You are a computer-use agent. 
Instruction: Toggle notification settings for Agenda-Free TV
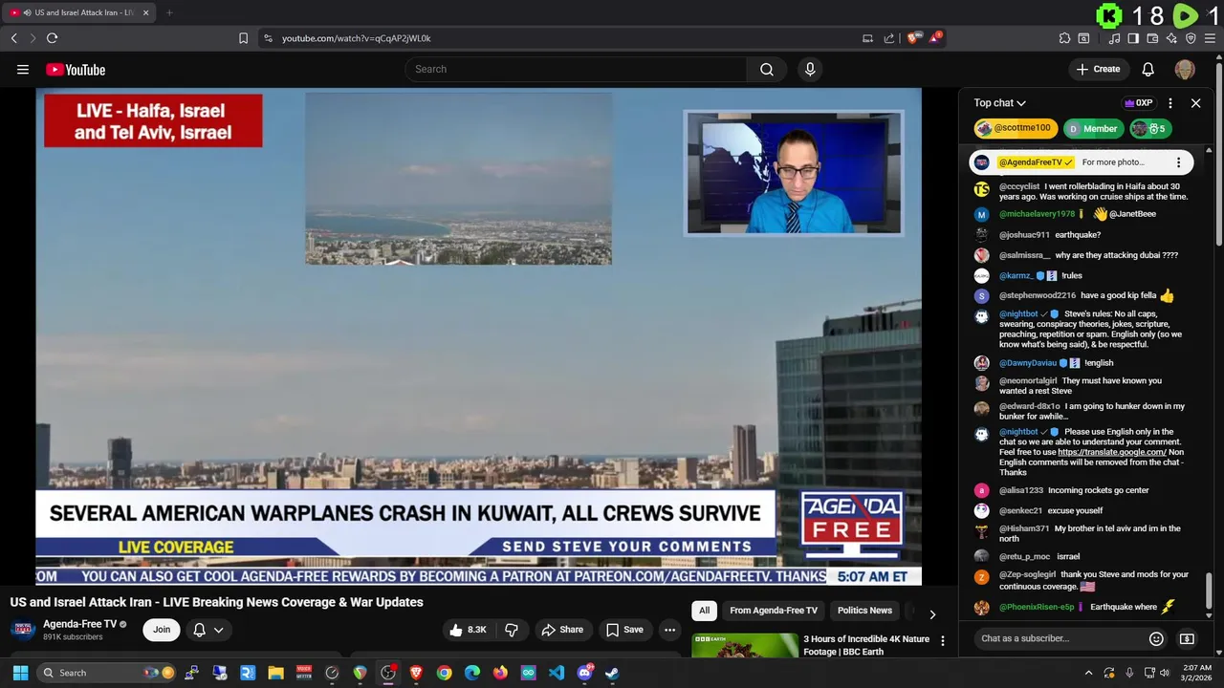[x=208, y=630]
